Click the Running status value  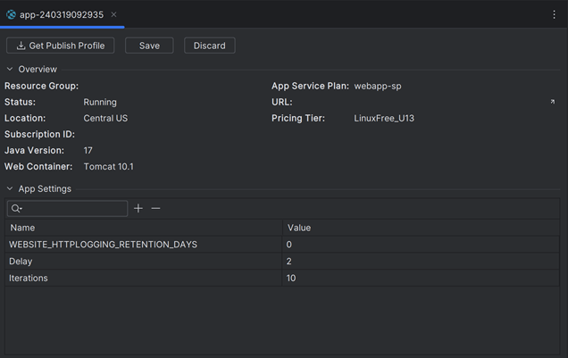[100, 102]
